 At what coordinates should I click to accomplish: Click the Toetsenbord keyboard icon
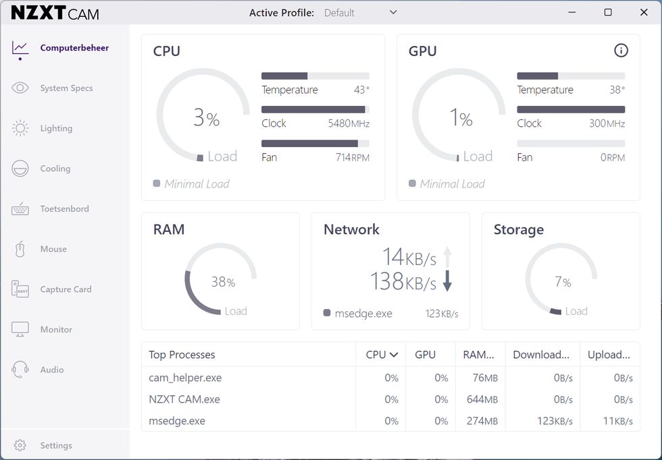[x=20, y=208]
